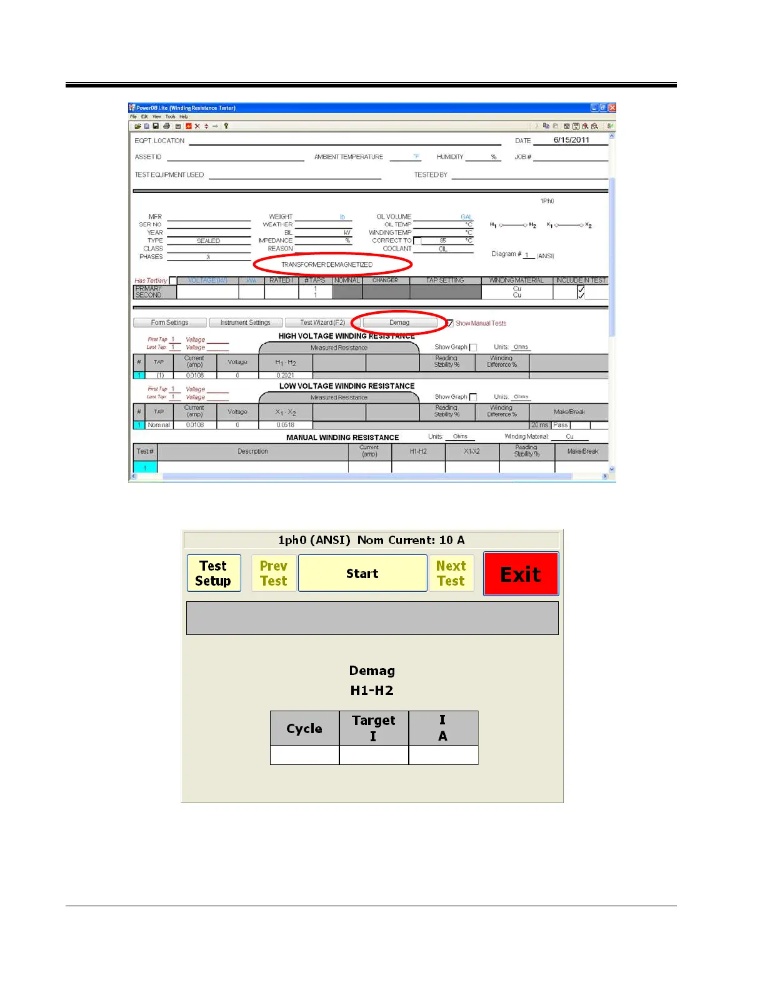
Task: Click the Open folder toolbar icon
Action: (x=137, y=126)
